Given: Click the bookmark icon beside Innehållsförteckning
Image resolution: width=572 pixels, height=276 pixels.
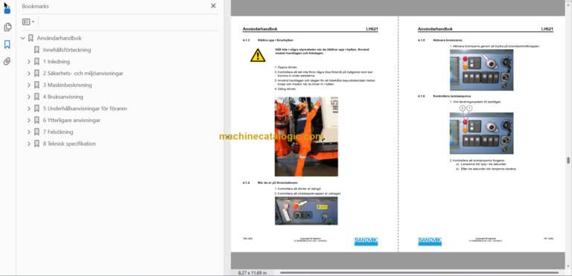Looking at the screenshot, I should (x=36, y=50).
